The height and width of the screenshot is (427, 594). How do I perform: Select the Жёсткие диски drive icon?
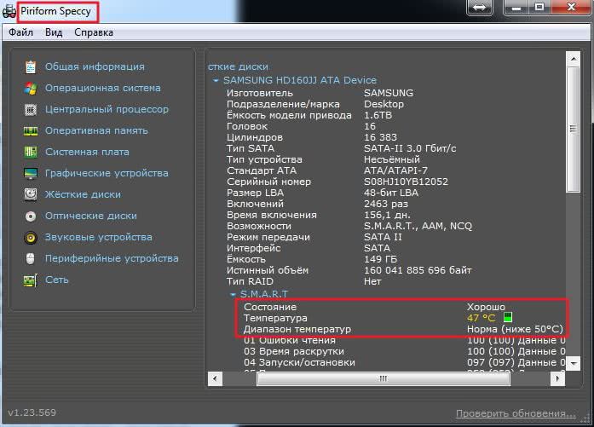pos(31,194)
